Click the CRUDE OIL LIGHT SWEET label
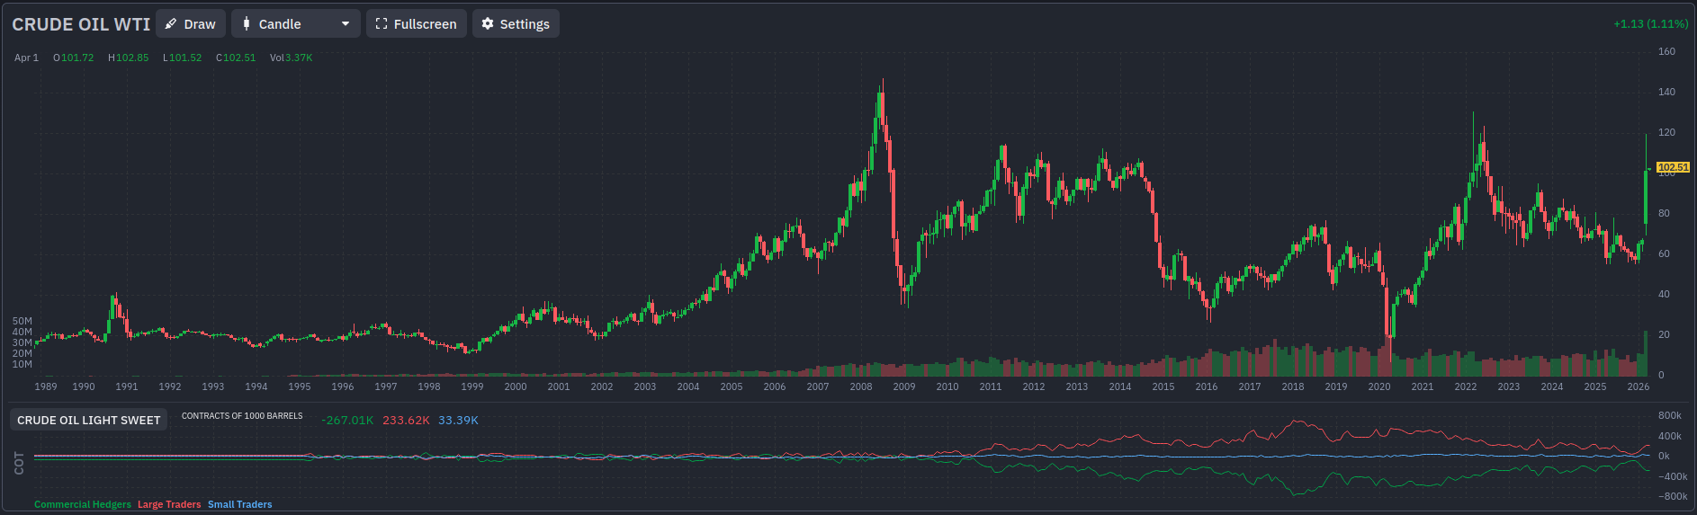 [89, 420]
